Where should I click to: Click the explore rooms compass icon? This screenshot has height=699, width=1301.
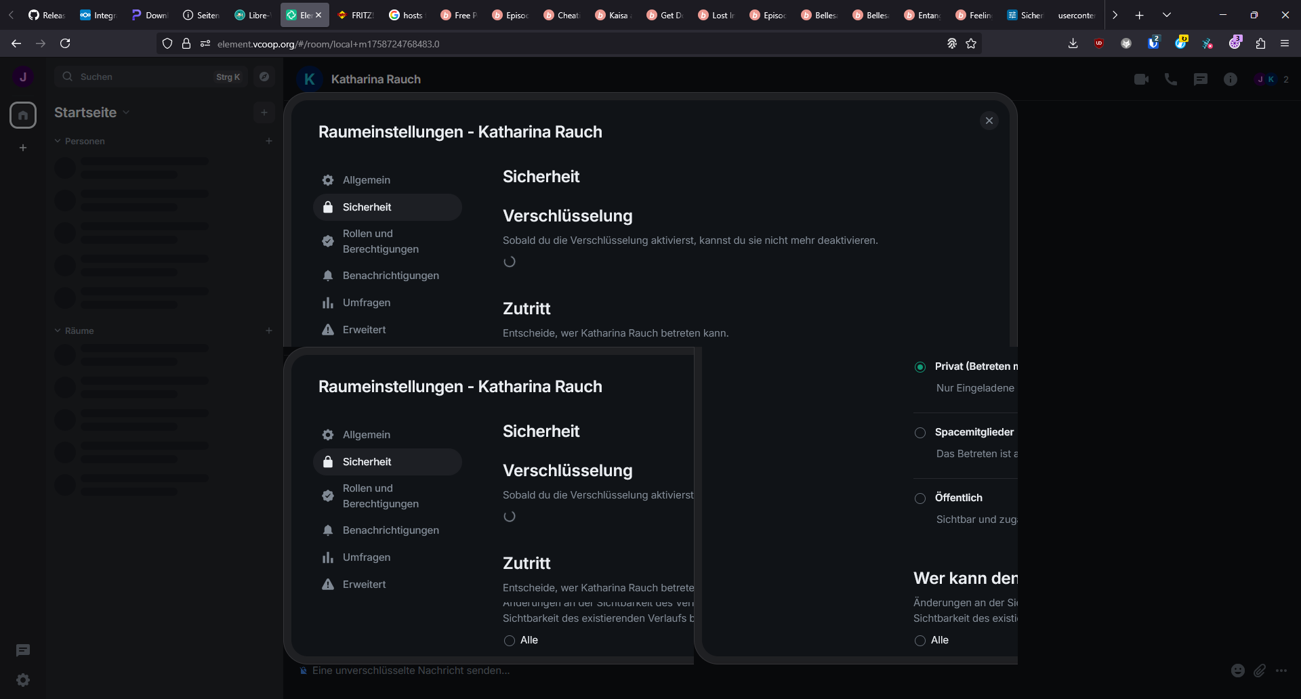click(264, 77)
